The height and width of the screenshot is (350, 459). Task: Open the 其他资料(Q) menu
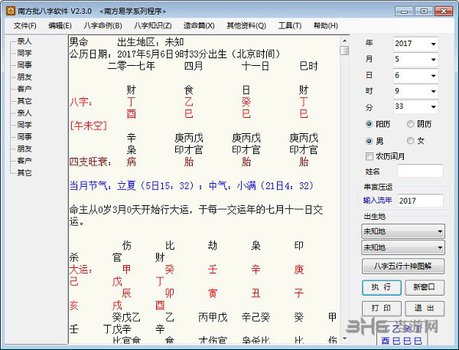click(246, 26)
